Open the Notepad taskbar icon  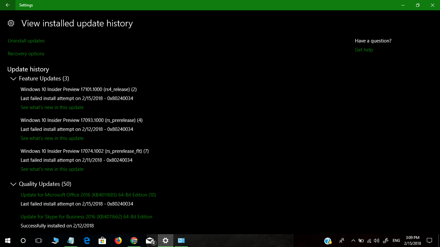[71, 241]
